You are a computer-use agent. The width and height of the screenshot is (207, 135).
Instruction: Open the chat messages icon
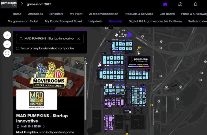(180, 4)
